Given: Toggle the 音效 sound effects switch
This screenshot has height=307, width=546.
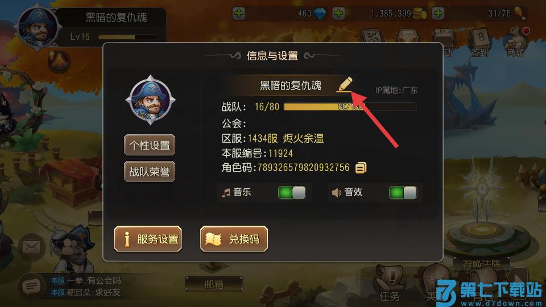Looking at the screenshot, I should coord(403,193).
